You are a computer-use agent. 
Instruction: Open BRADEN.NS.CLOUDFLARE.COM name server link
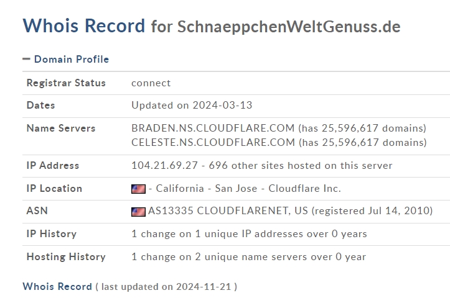(213, 128)
